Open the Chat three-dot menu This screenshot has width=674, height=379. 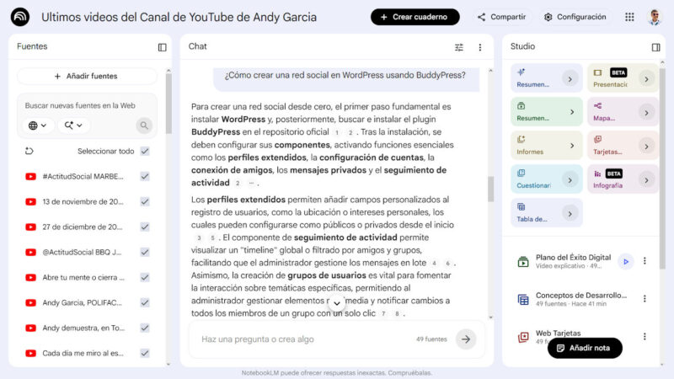click(x=480, y=47)
